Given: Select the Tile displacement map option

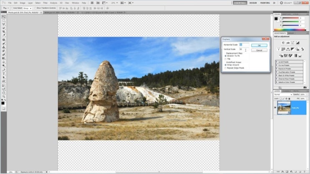Looking at the screenshot, I should pos(226,59).
